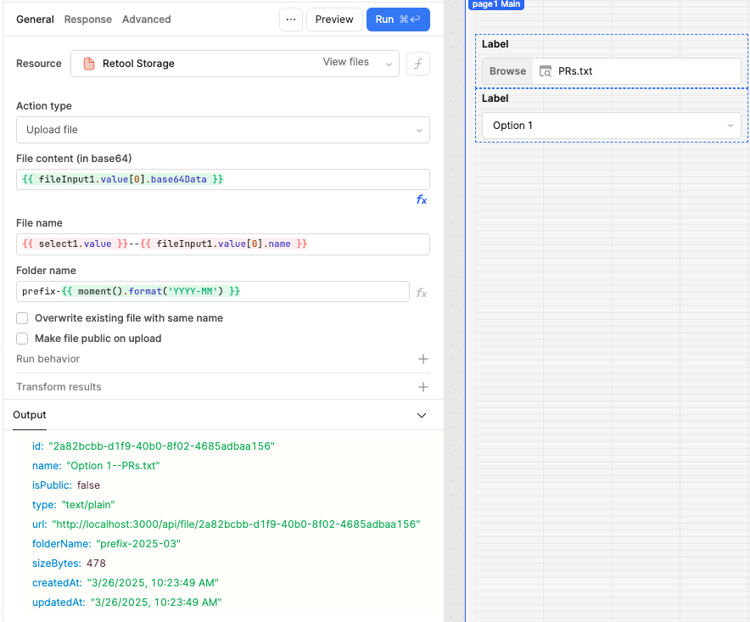Click the isPublic false value
The width and height of the screenshot is (750, 622).
pyautogui.click(x=88, y=485)
